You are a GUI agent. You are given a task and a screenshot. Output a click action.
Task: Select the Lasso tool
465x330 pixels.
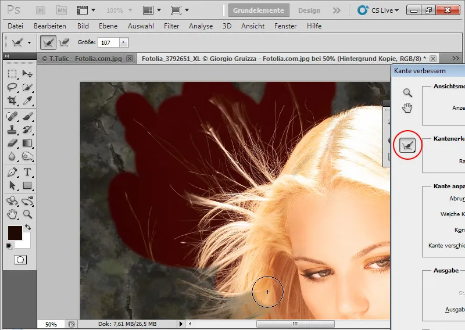coord(12,87)
